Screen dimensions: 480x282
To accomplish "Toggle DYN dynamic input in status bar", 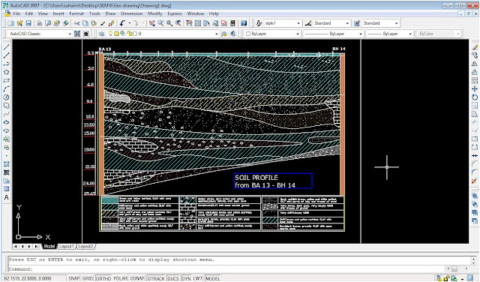I will (186, 278).
